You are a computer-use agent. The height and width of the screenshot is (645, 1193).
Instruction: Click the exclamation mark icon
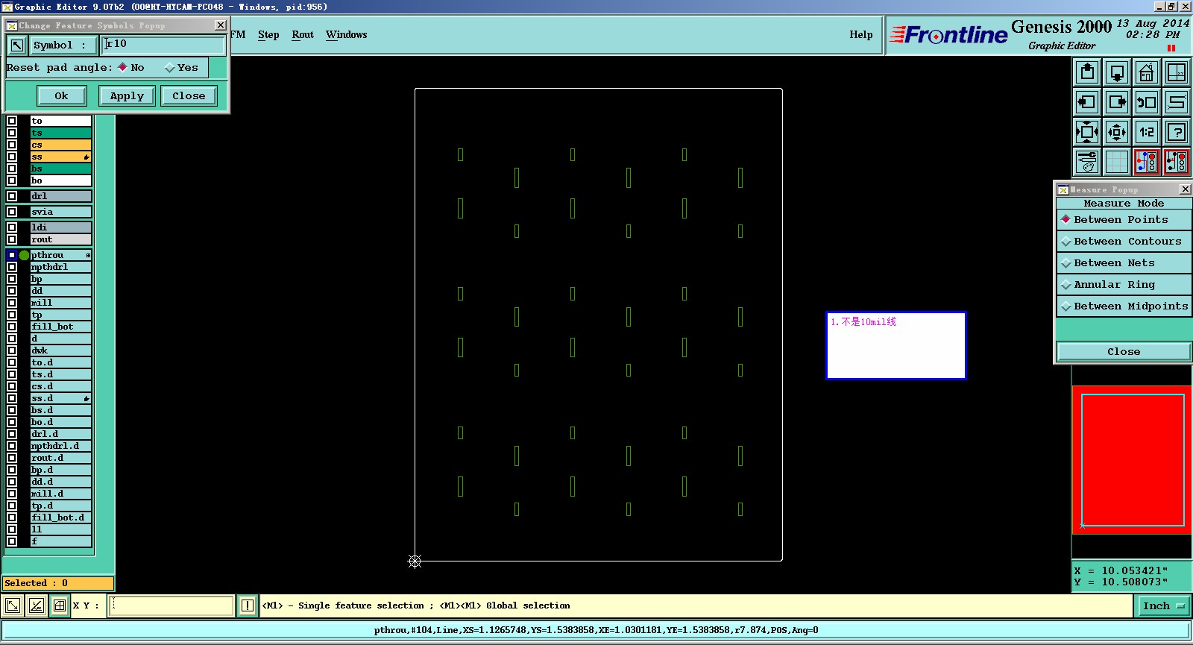(248, 605)
